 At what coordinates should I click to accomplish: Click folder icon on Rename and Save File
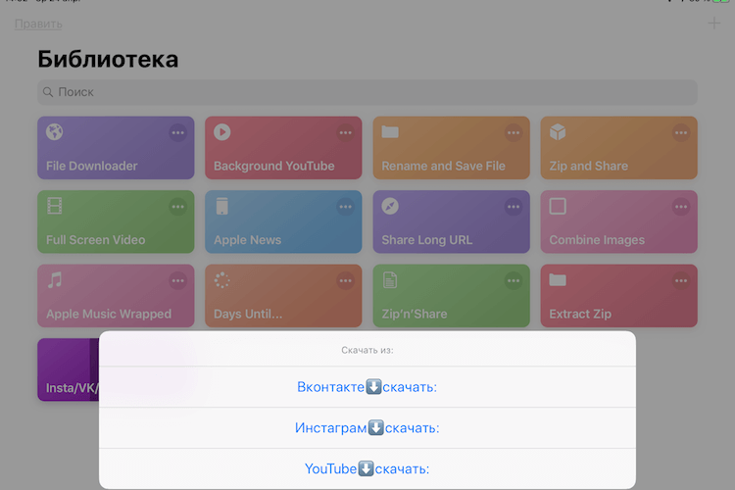pos(390,131)
